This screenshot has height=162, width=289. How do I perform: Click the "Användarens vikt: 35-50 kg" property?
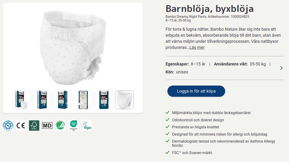240,64
